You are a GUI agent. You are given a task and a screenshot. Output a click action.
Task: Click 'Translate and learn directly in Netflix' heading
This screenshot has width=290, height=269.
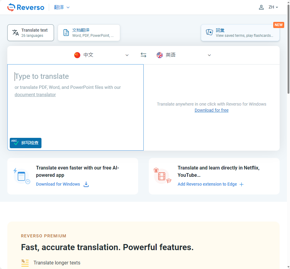[x=219, y=171]
